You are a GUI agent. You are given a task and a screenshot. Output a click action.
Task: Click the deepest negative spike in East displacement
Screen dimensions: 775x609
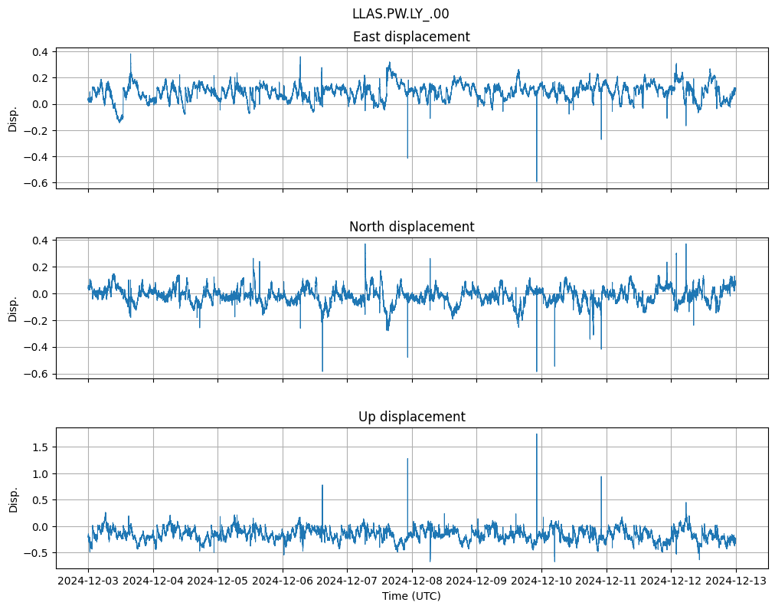[x=537, y=179]
